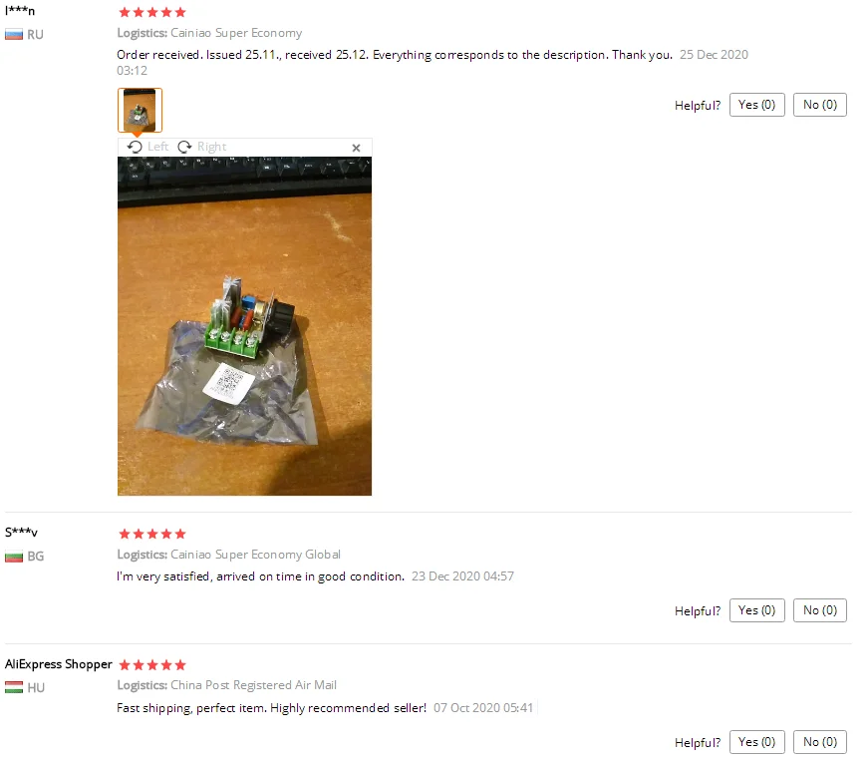Vote No on S***v's review
866x763 pixels.
819,610
